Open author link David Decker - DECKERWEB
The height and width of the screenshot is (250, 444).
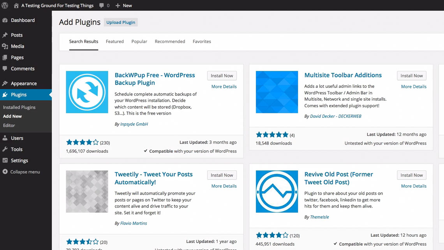pos(336,116)
